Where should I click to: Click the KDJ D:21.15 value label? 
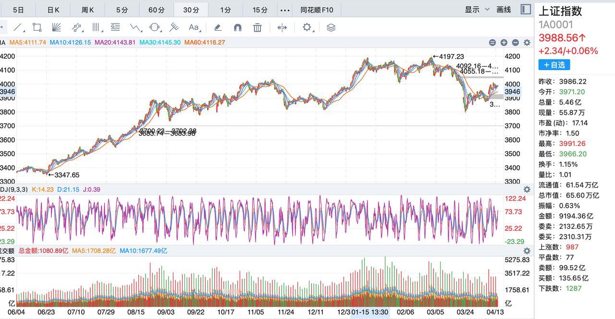68,189
